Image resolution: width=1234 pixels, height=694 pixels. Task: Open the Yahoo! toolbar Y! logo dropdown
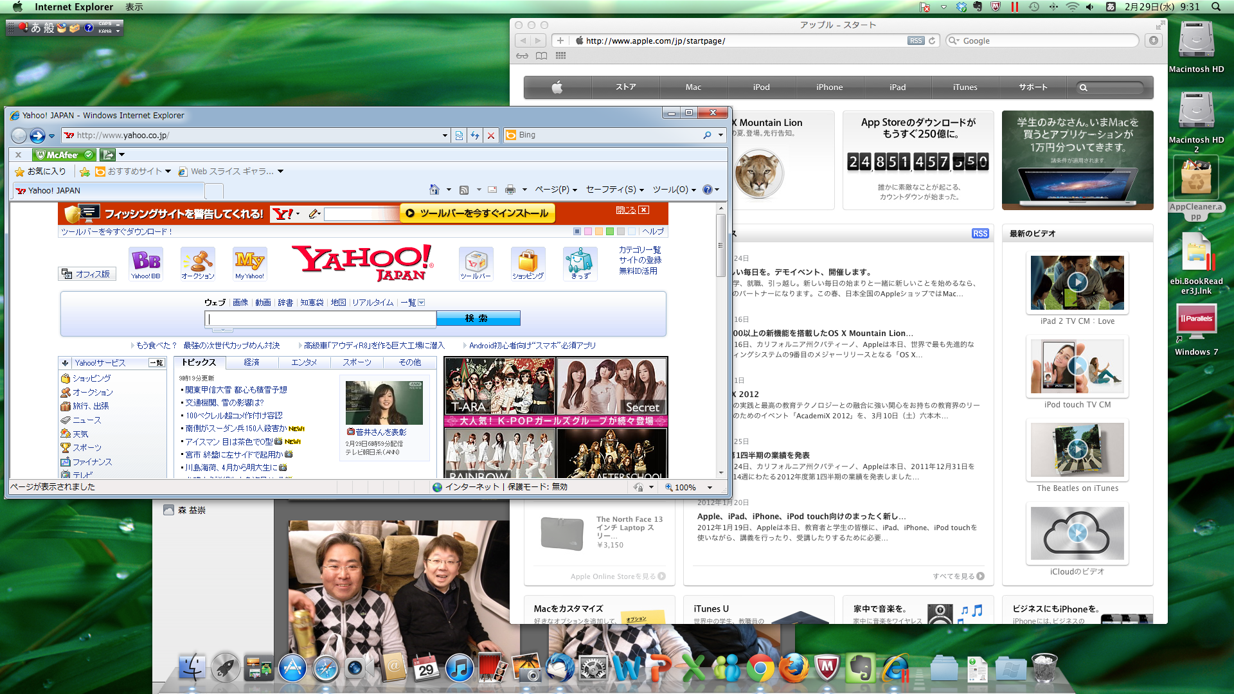tap(287, 213)
